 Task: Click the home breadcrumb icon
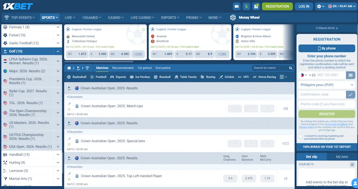click(x=69, y=68)
